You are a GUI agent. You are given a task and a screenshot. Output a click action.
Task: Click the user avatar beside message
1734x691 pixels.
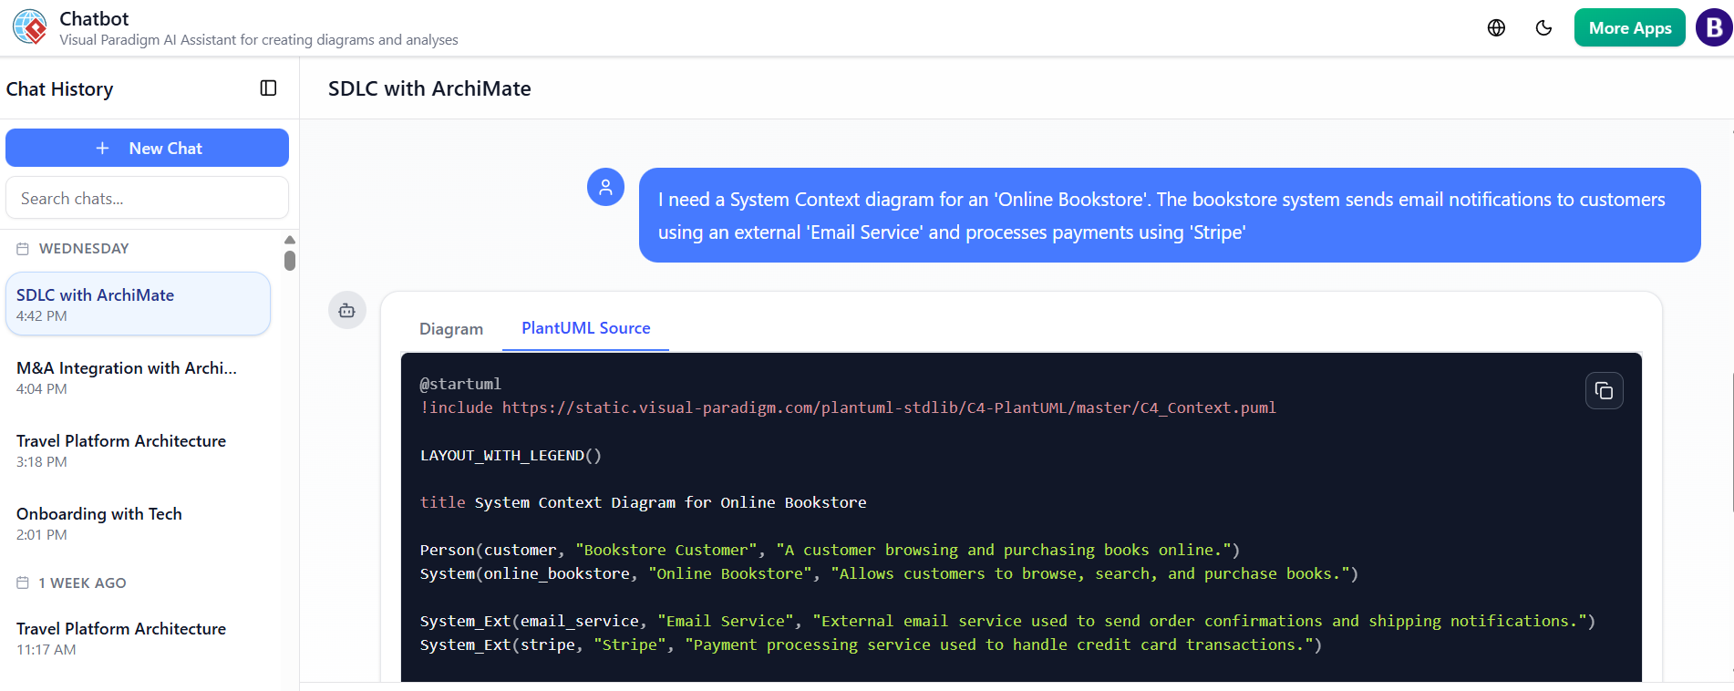click(605, 187)
